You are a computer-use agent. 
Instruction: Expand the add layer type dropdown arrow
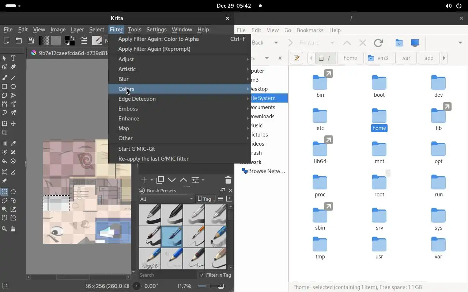151,180
